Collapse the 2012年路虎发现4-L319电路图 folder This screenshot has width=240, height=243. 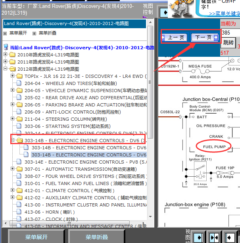5,69
